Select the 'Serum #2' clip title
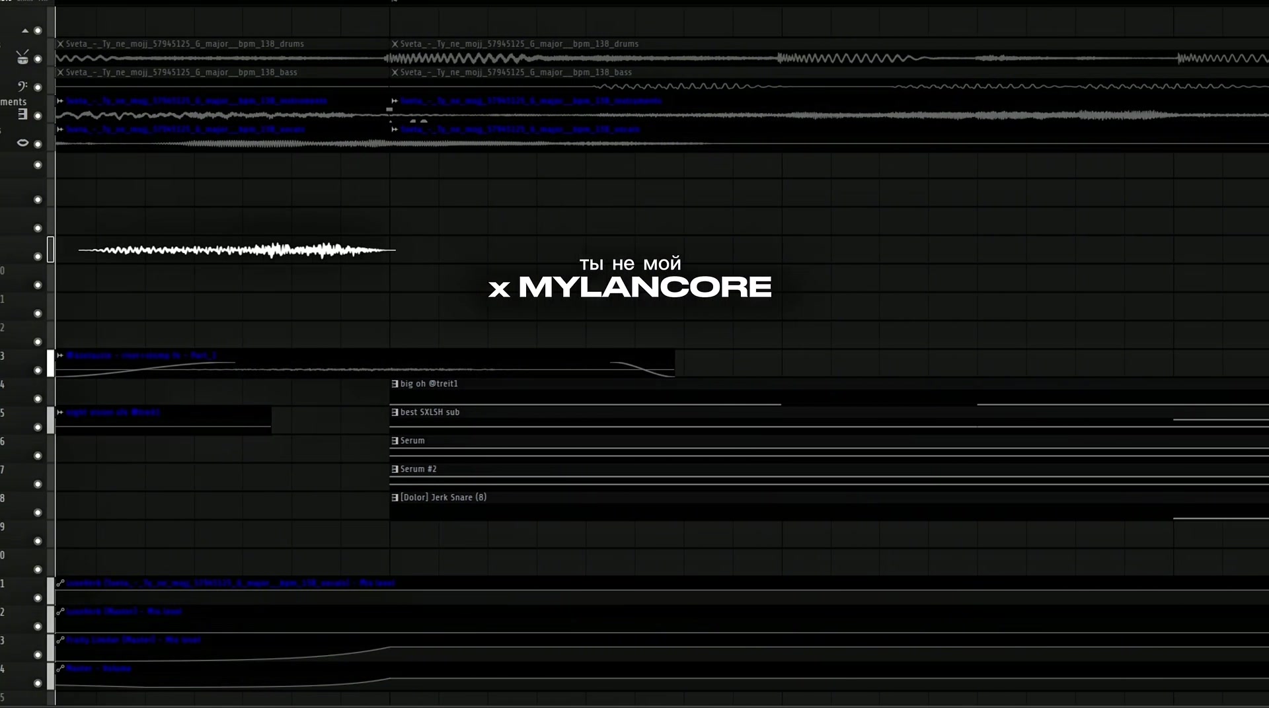Viewport: 1269px width, 708px height. [418, 469]
